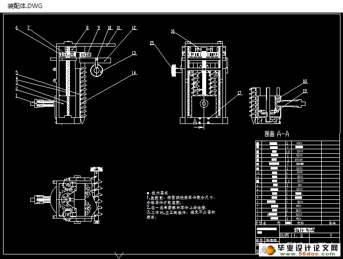Click technical requirement line 3 text
The height and width of the screenshot is (259, 343).
click(x=181, y=214)
